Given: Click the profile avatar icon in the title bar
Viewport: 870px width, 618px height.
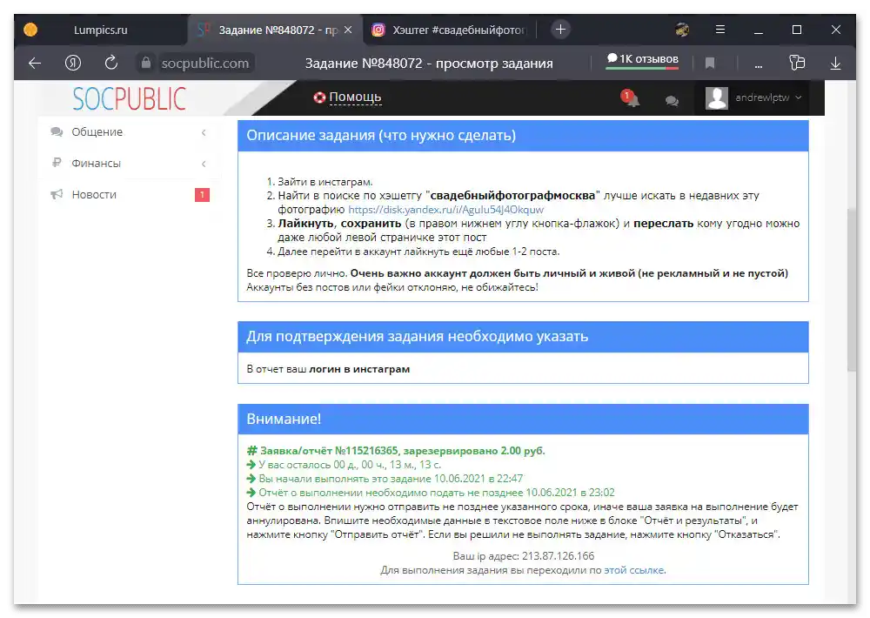Looking at the screenshot, I should [682, 30].
